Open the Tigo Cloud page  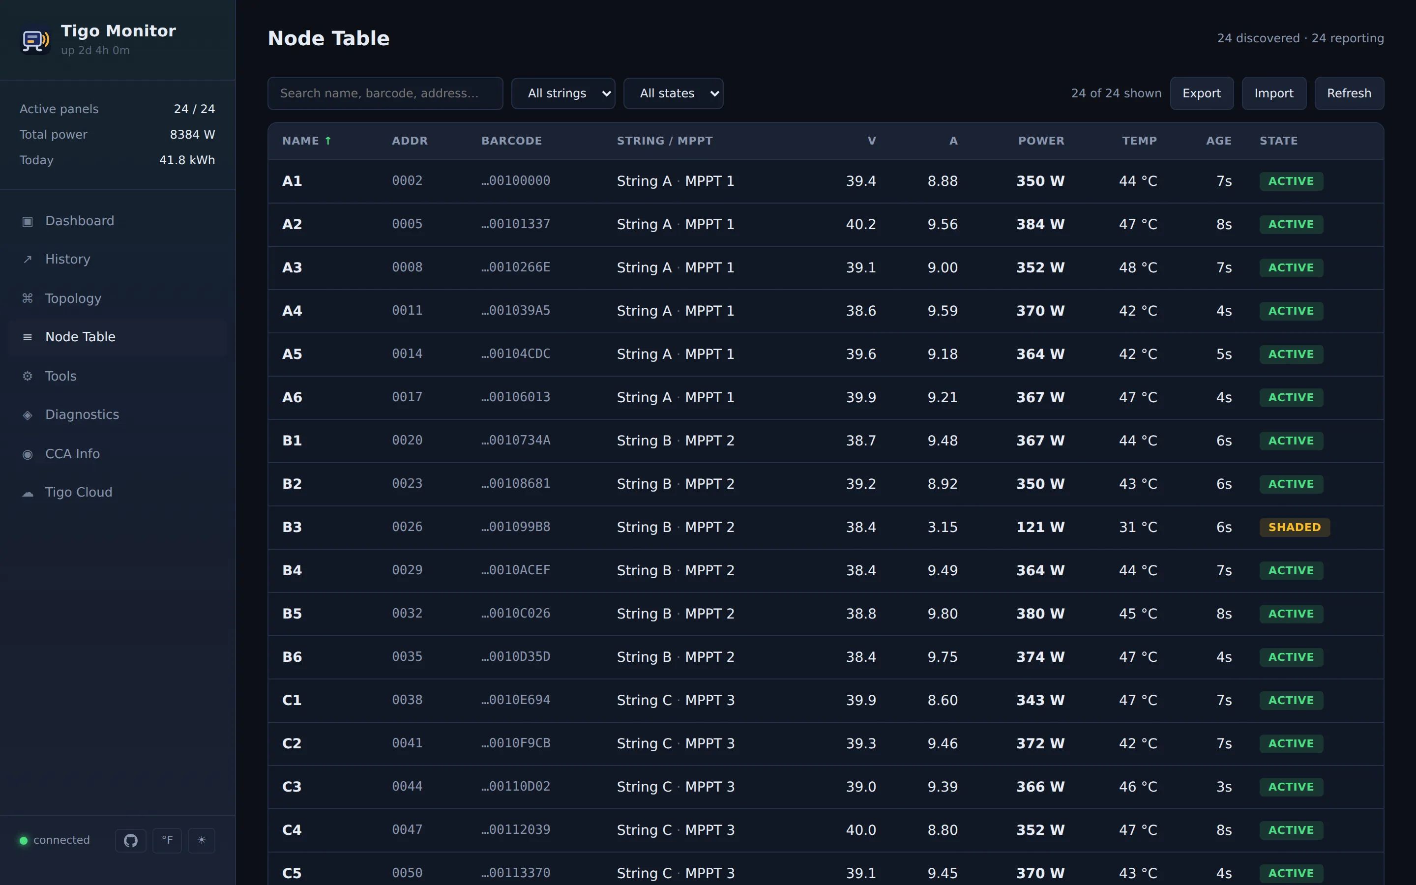click(118, 493)
